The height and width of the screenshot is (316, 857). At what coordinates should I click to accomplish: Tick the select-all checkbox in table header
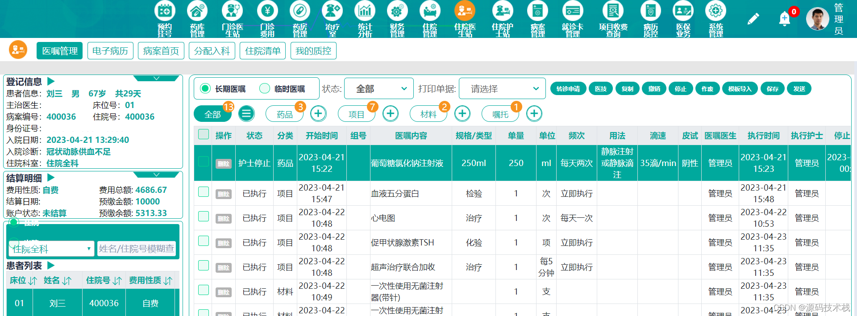tap(204, 134)
